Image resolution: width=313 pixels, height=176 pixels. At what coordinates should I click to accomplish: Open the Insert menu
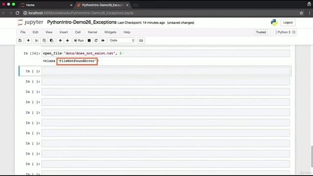click(x=64, y=32)
